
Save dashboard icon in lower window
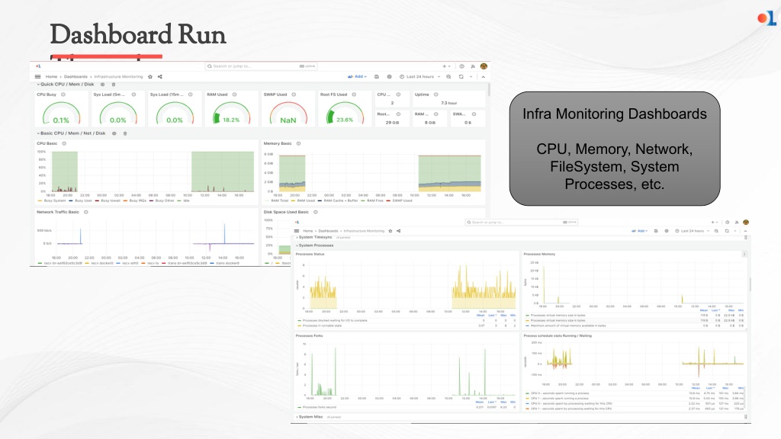[x=656, y=231]
